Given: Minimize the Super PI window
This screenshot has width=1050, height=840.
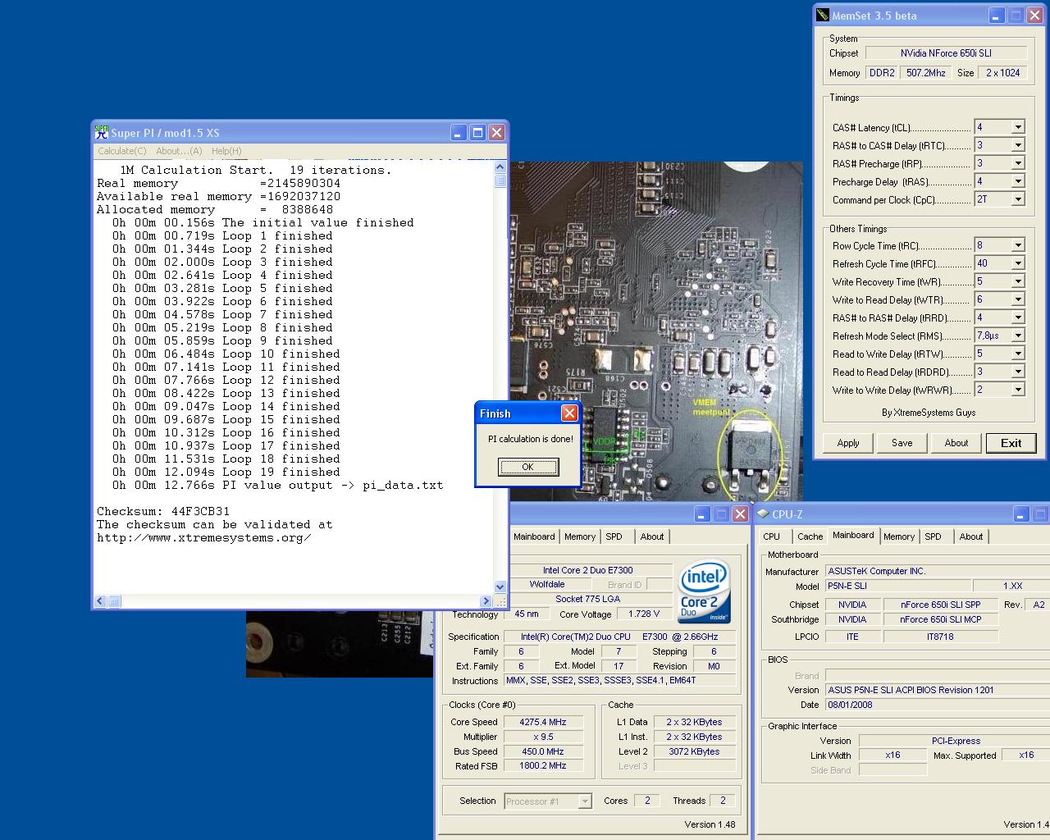Looking at the screenshot, I should 459,132.
